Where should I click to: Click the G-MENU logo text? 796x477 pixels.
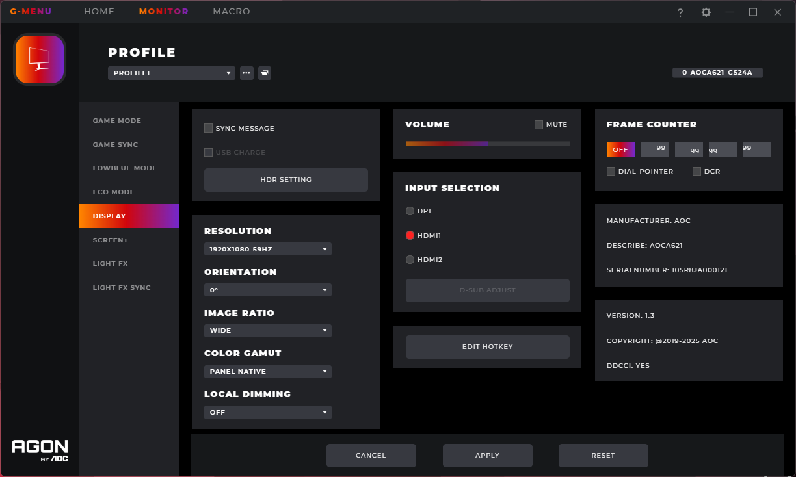coord(31,12)
